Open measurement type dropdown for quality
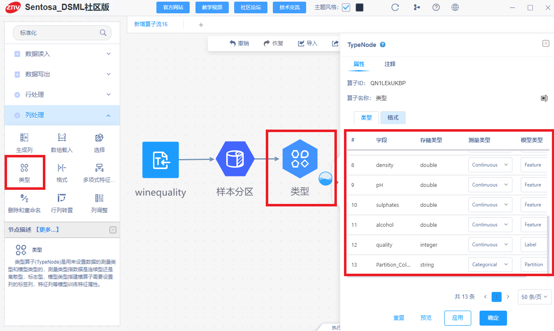 point(490,245)
